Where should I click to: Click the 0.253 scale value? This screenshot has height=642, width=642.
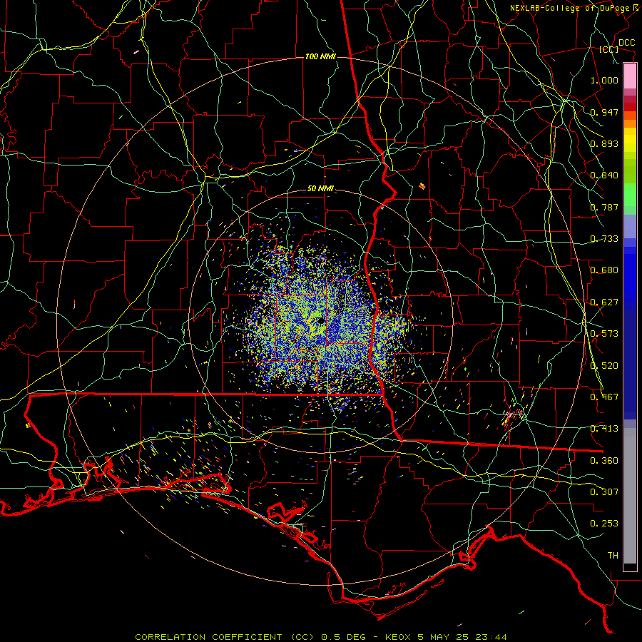click(x=604, y=524)
